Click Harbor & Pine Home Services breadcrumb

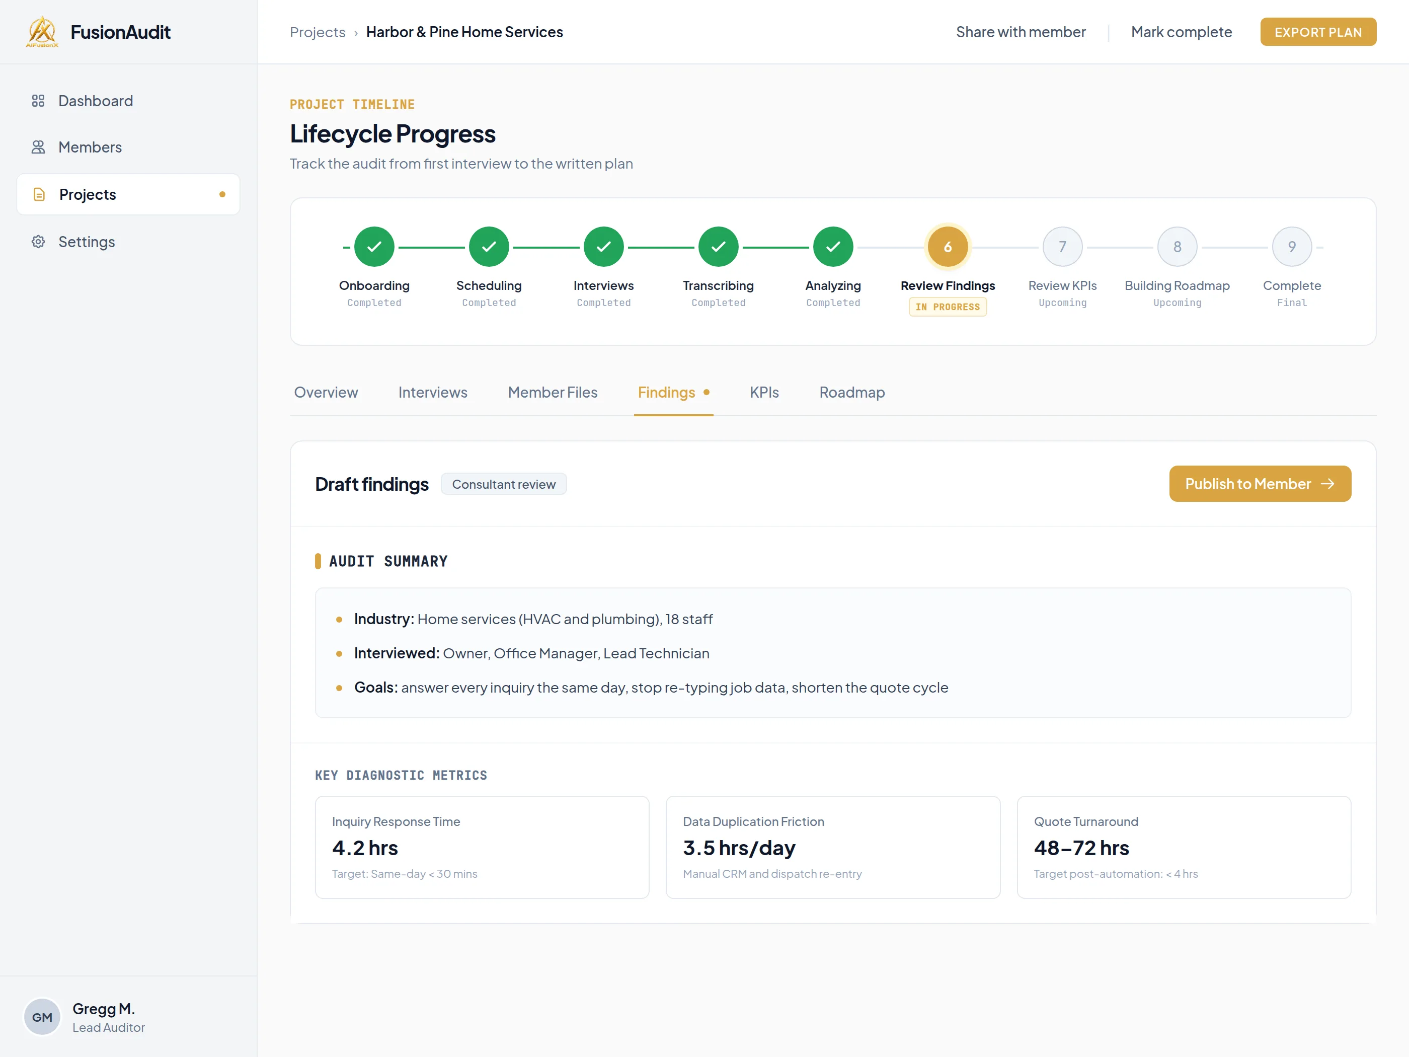(464, 32)
